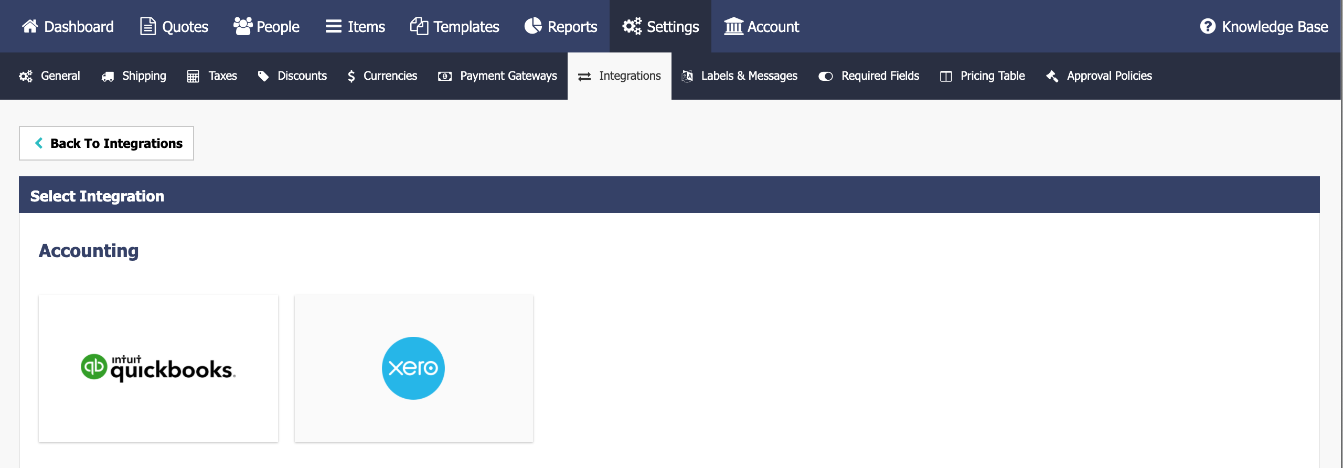The width and height of the screenshot is (1343, 468).
Task: Click the Payment Gateways money icon
Action: (x=445, y=77)
